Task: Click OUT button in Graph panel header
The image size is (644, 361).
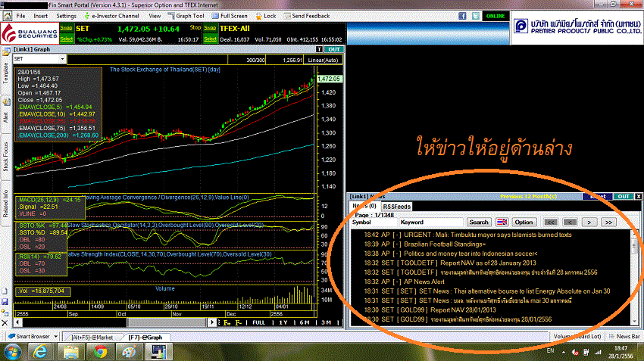Action: pos(334,49)
